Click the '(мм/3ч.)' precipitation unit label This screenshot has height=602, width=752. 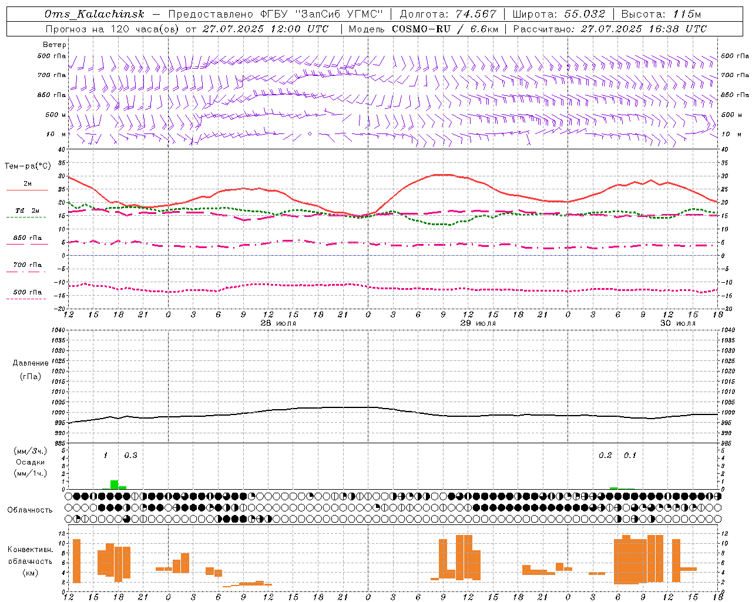30,451
